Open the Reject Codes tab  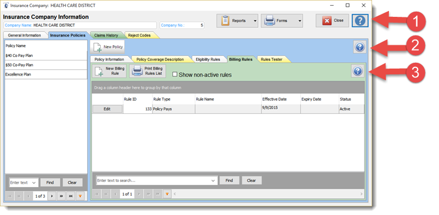[x=139, y=35]
